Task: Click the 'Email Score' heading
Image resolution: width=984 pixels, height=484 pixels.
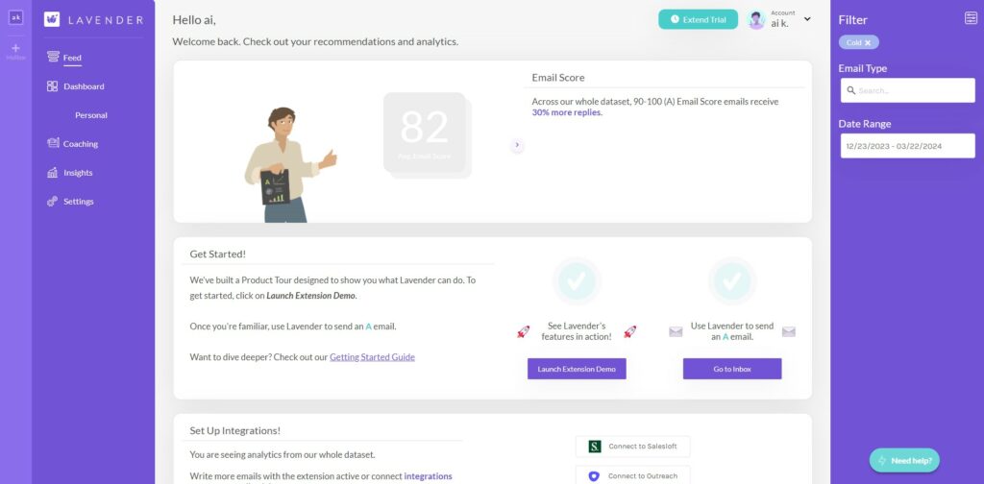Action: click(x=558, y=78)
